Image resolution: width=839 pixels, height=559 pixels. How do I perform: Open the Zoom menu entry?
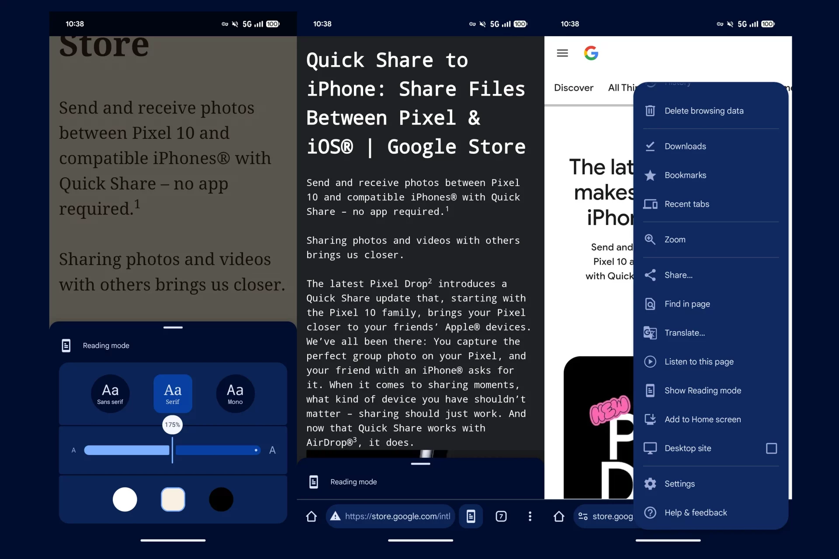tap(675, 239)
